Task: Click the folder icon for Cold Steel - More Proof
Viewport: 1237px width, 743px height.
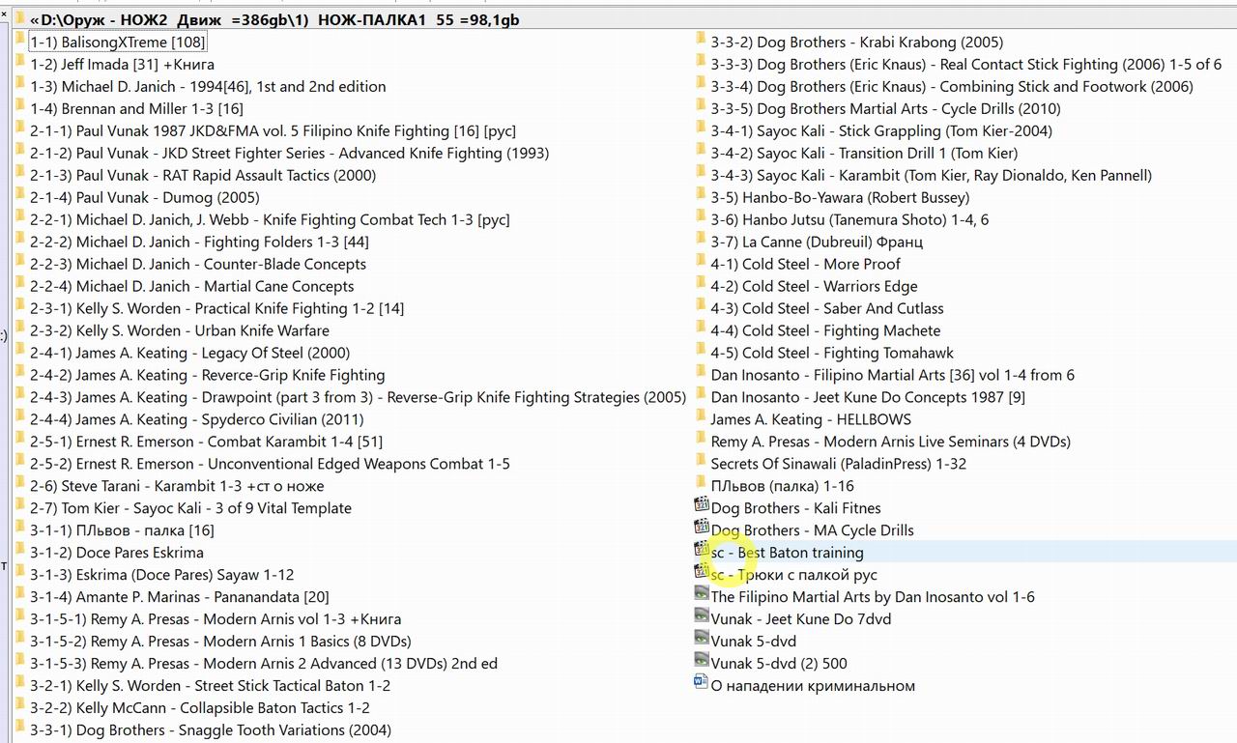Action: pyautogui.click(x=701, y=264)
